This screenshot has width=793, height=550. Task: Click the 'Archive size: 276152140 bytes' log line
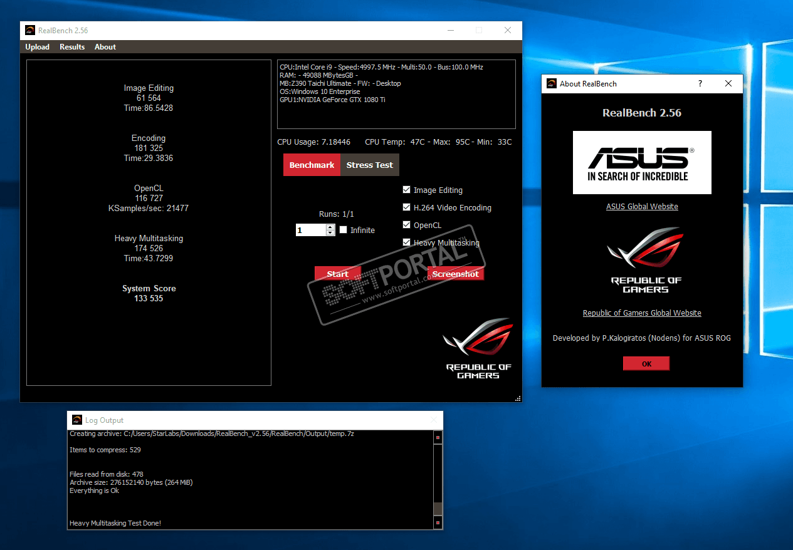coord(132,482)
